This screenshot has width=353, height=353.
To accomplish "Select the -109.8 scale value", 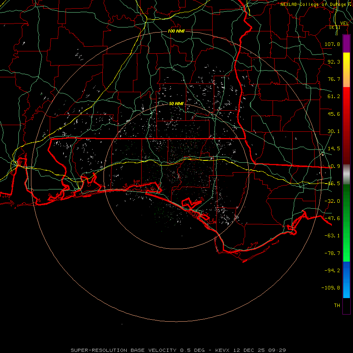I will [331, 288].
